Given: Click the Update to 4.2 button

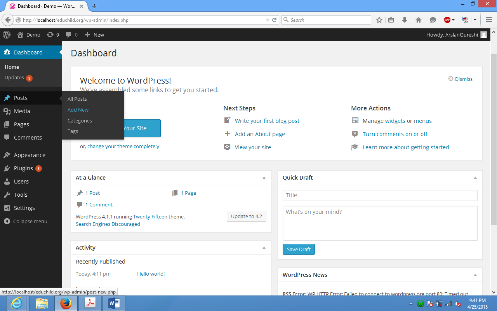Looking at the screenshot, I should [x=247, y=216].
